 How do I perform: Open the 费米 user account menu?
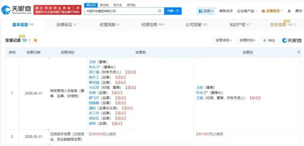point(299,11)
